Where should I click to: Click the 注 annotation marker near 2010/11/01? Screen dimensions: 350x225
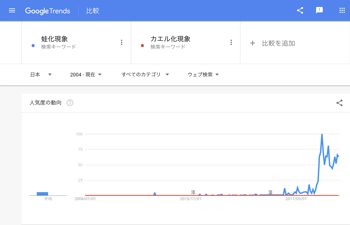(193, 192)
